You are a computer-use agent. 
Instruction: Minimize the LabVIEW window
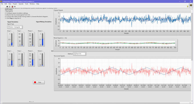coord(180,1)
